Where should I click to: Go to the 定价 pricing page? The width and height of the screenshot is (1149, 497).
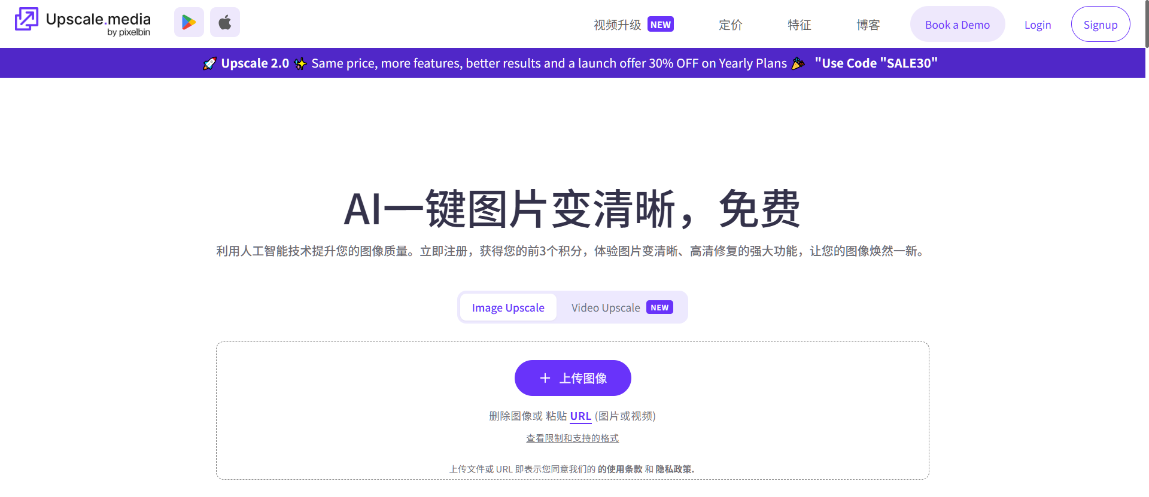[730, 25]
